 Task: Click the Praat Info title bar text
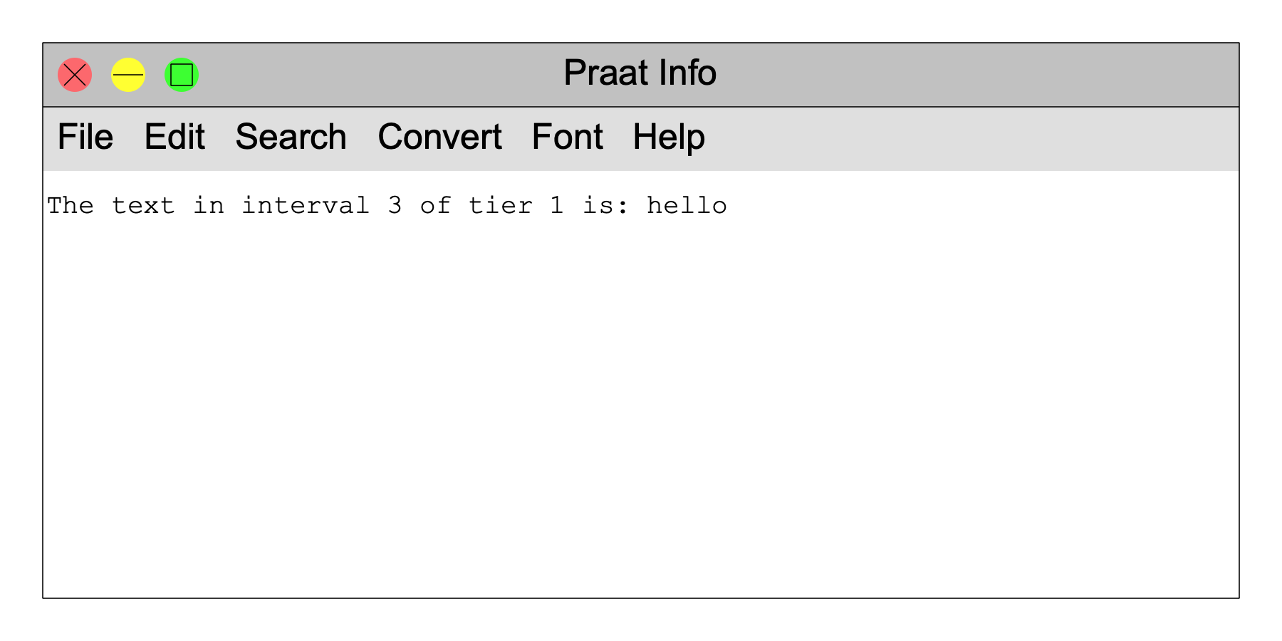(640, 73)
